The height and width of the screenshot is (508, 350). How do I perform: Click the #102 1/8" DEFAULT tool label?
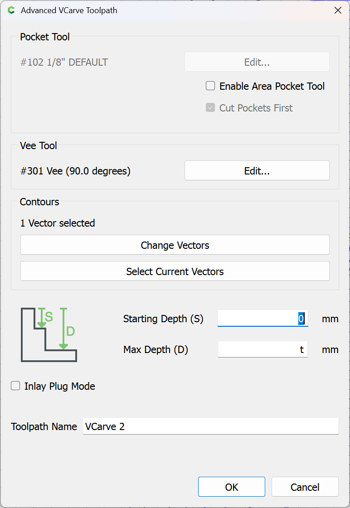pyautogui.click(x=64, y=63)
